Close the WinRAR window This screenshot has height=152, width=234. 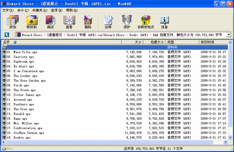230,4
